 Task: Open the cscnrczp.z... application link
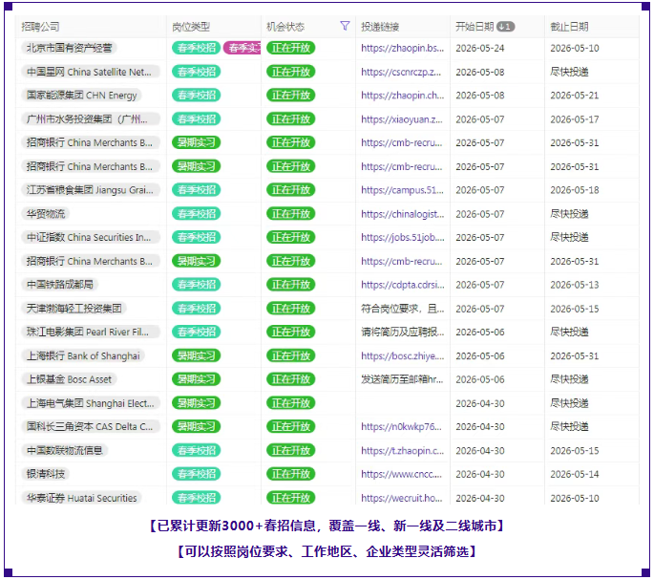pyautogui.click(x=401, y=72)
